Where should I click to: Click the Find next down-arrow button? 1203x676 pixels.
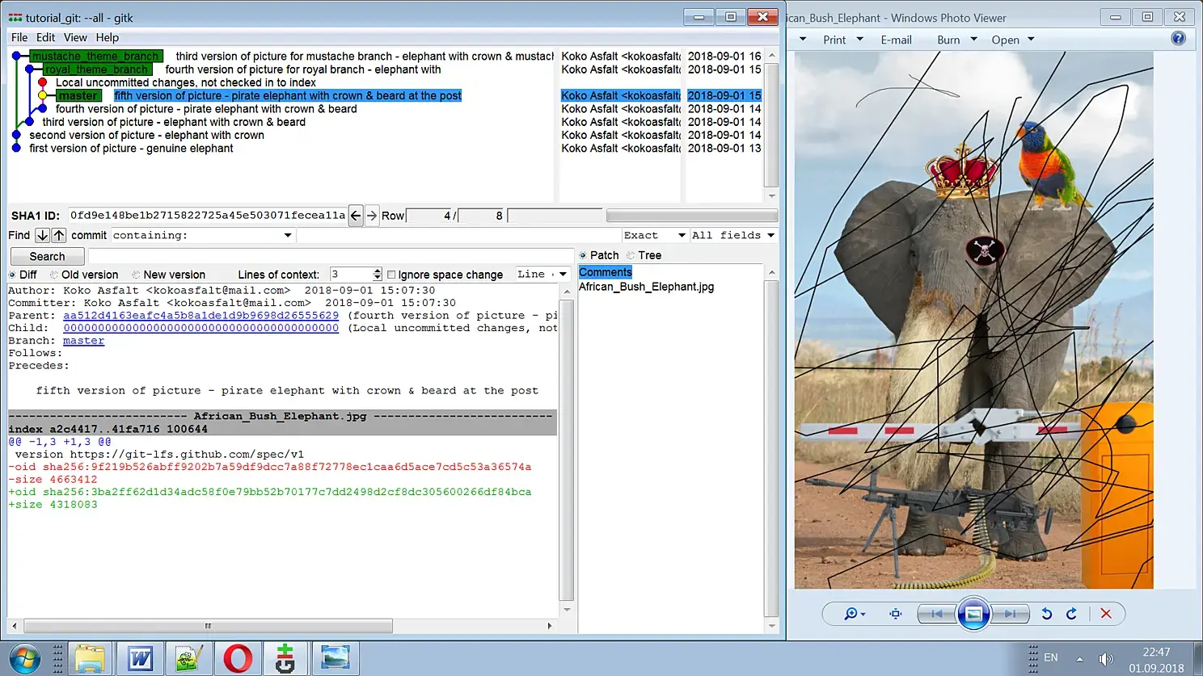pyautogui.click(x=42, y=235)
